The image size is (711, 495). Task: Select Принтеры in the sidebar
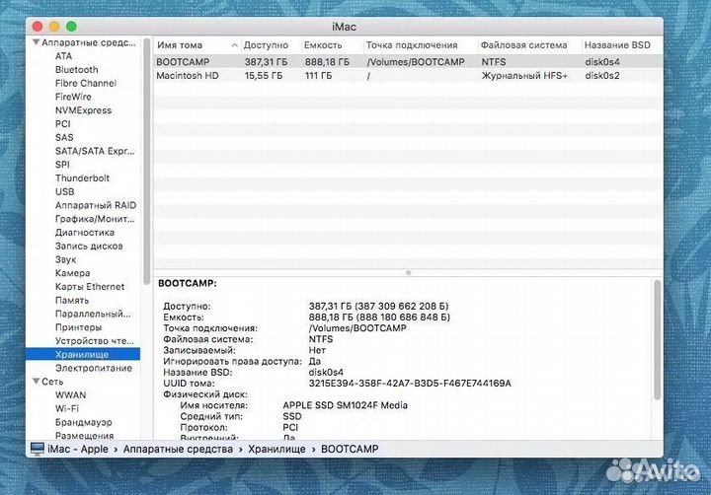tap(78, 328)
